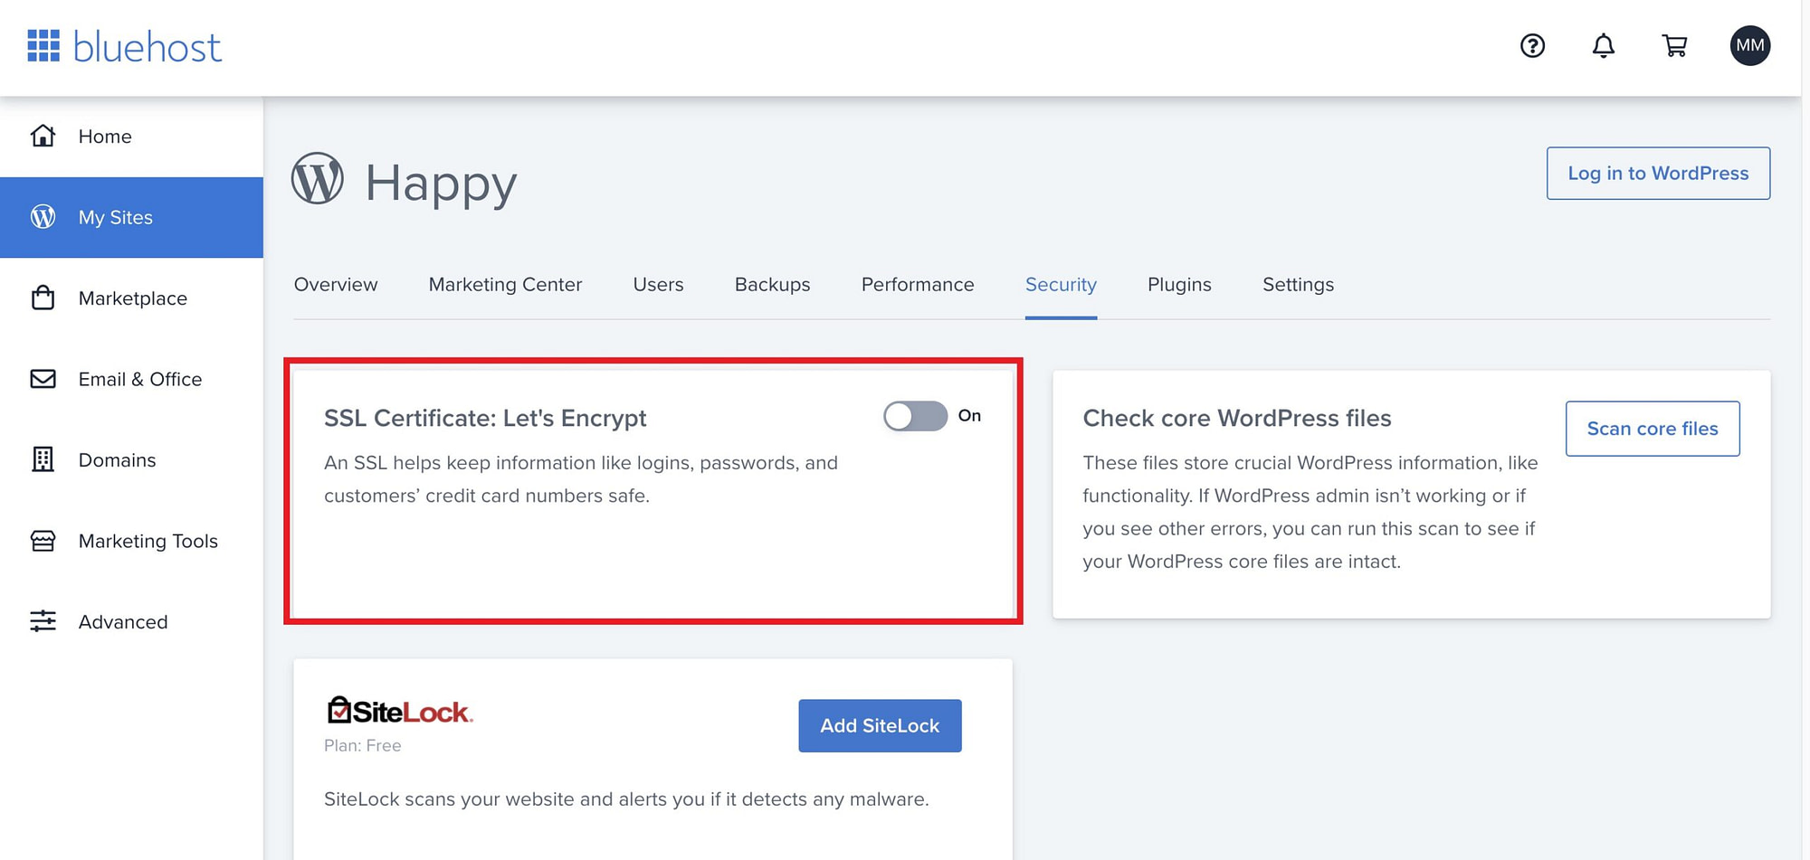Click the Add SiteLock button

coord(879,725)
